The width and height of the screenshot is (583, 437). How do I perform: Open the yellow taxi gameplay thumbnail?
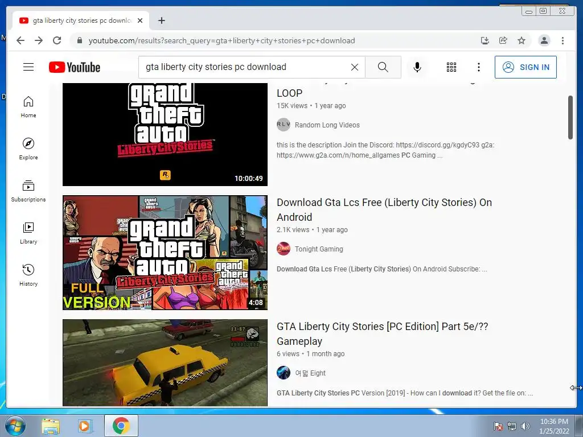point(165,362)
